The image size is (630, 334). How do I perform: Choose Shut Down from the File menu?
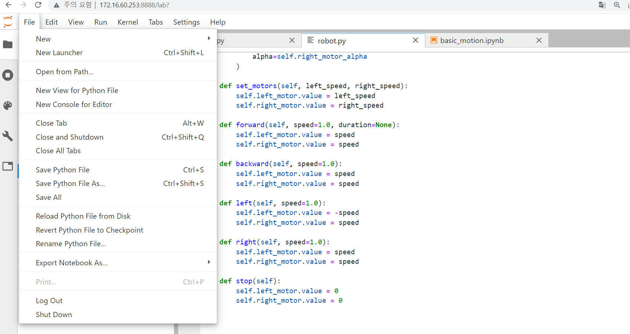coord(54,314)
